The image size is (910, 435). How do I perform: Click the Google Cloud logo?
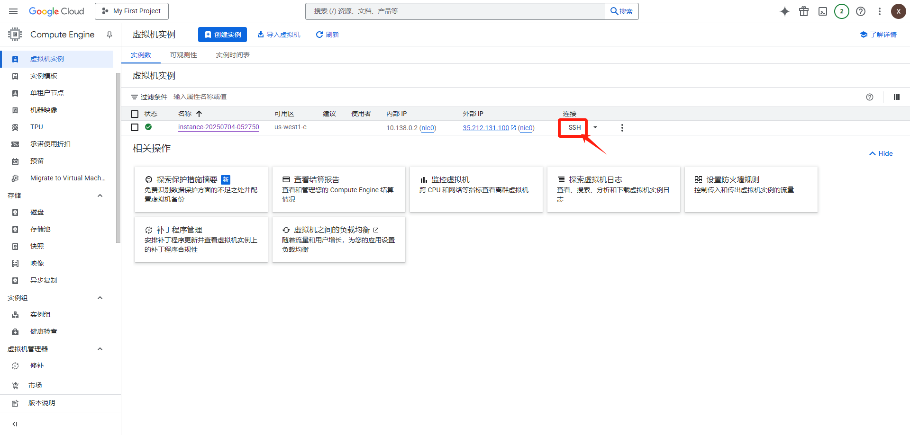[56, 11]
